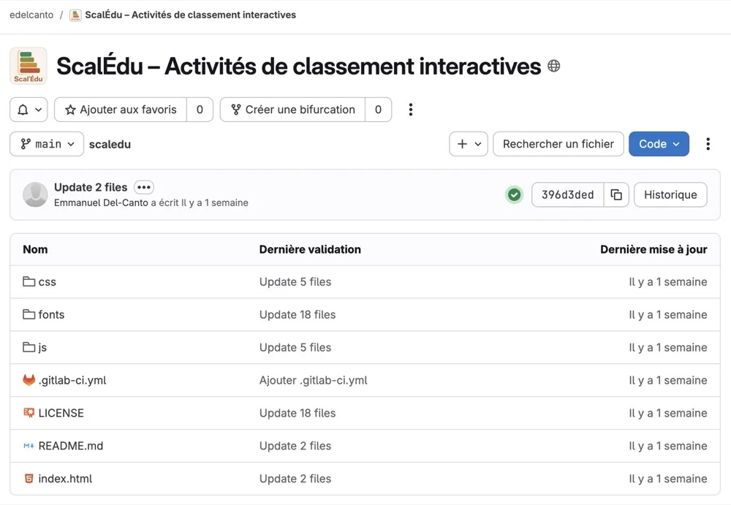731x505 pixels.
Task: Open js row's Update 5 files commit
Action: tap(295, 348)
